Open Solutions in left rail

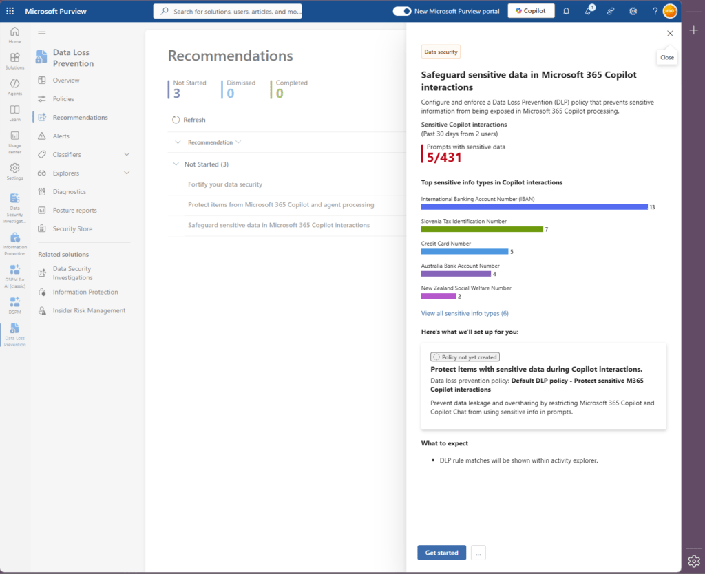15,61
